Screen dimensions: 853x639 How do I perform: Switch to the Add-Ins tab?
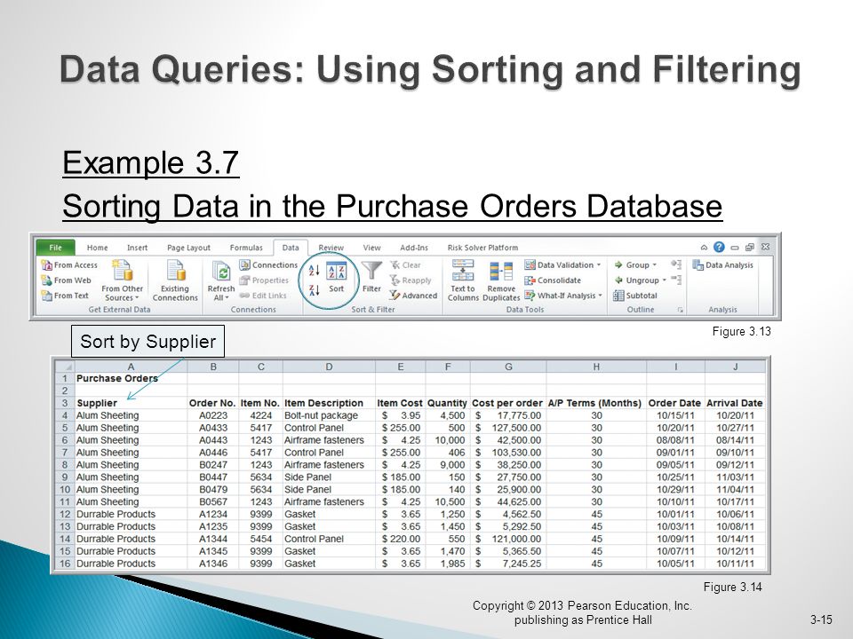[x=414, y=248]
